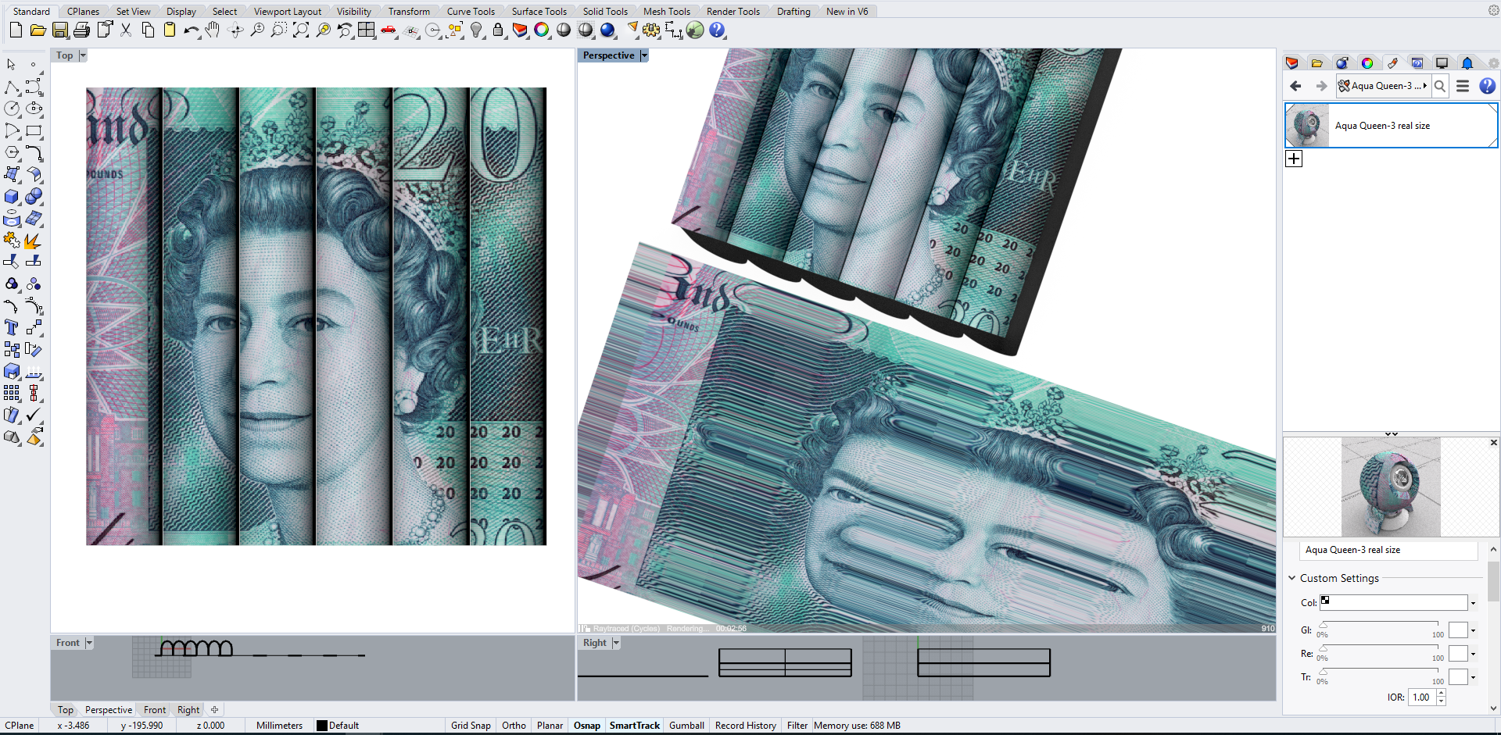Open options with the gear icon in toolbar
The height and width of the screenshot is (735, 1501).
[651, 30]
